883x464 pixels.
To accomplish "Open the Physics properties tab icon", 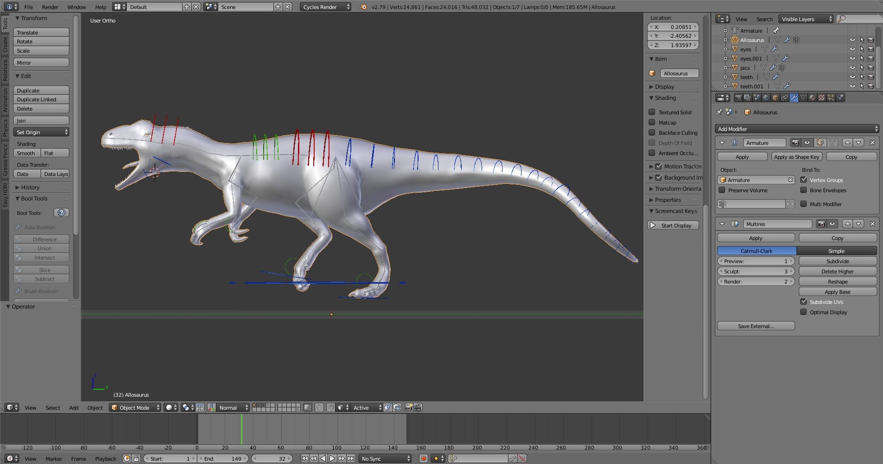I will pos(840,97).
